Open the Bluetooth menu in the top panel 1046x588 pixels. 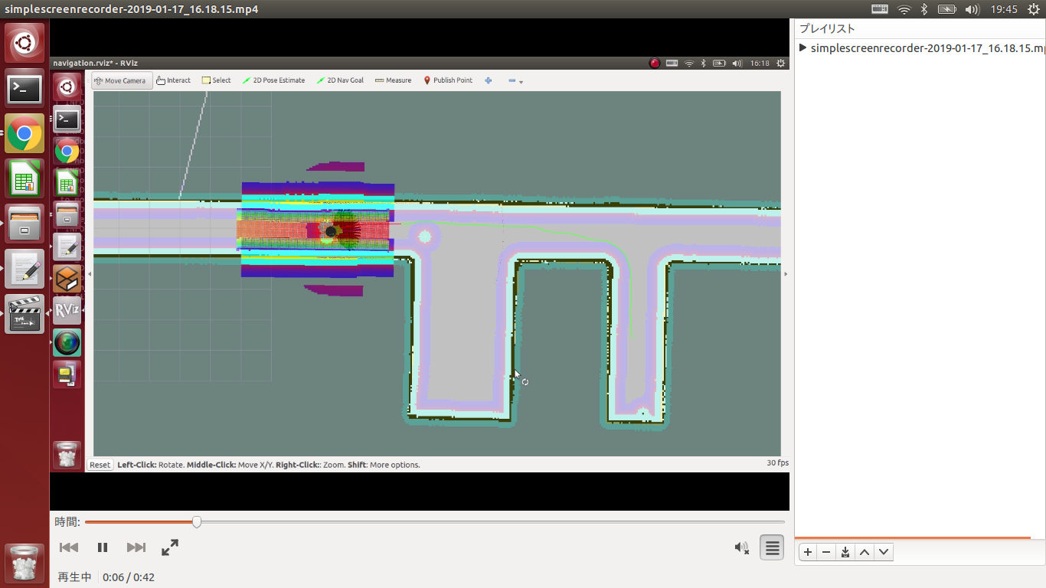tap(924, 9)
